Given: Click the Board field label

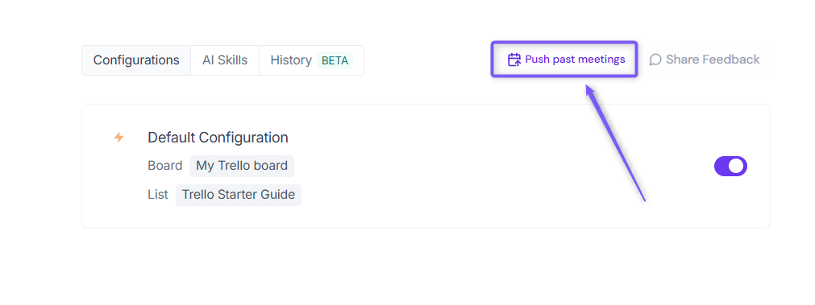Looking at the screenshot, I should [x=164, y=166].
